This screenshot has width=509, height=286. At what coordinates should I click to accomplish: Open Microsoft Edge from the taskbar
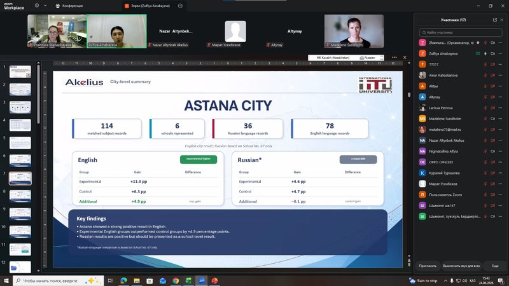click(123, 280)
